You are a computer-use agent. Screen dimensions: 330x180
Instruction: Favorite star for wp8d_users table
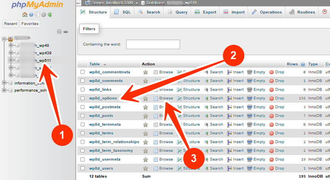click(x=146, y=169)
